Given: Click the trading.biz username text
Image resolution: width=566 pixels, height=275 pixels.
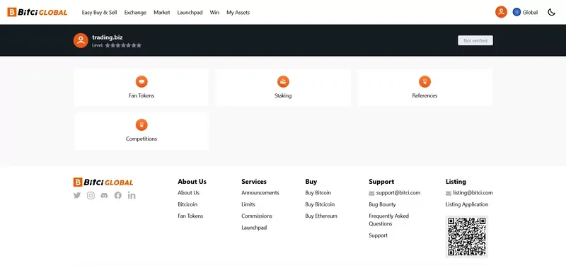Looking at the screenshot, I should 108,37.
